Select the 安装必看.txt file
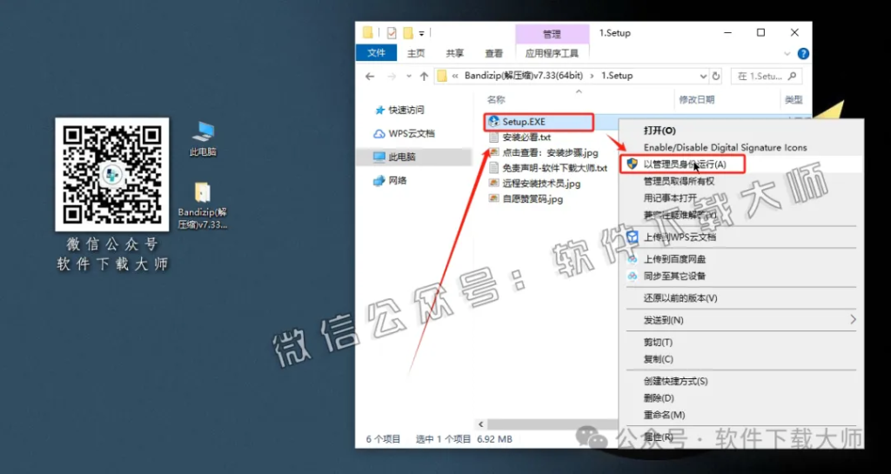 [x=520, y=137]
